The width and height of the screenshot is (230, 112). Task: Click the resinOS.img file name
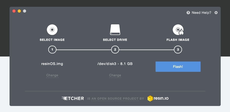click(x=52, y=64)
